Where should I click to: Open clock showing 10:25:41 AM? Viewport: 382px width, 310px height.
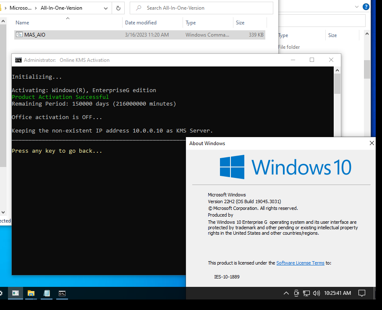[x=338, y=293]
